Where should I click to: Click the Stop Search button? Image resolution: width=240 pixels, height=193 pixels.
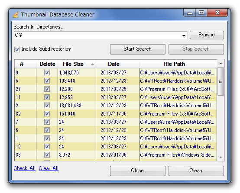pos(196,49)
